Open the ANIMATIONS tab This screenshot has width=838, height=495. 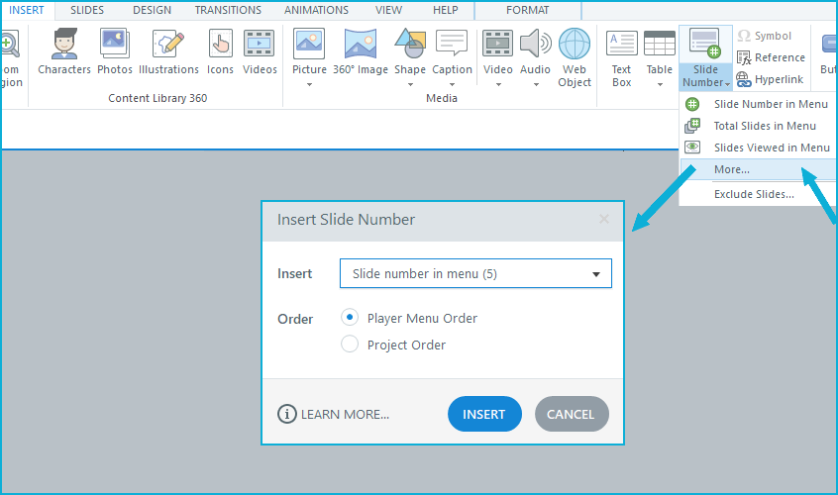pyautogui.click(x=316, y=10)
